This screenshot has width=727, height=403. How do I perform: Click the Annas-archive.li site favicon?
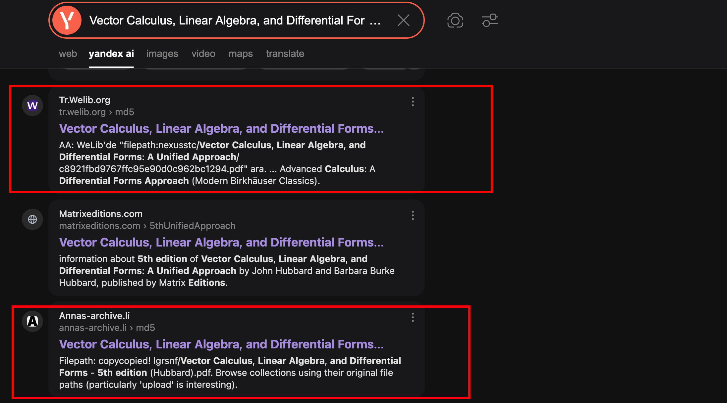tap(32, 321)
